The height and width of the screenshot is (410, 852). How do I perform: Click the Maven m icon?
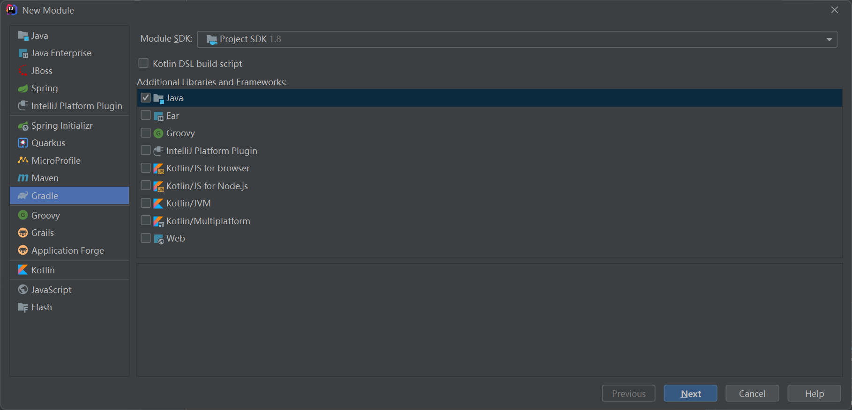tap(23, 178)
